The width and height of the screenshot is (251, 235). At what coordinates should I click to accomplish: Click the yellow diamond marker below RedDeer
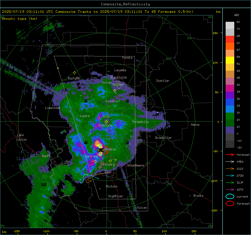[115, 91]
